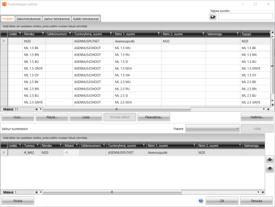Click filter icon on upper Tuoteryhmä column
The image size is (275, 207).
[x=111, y=34]
